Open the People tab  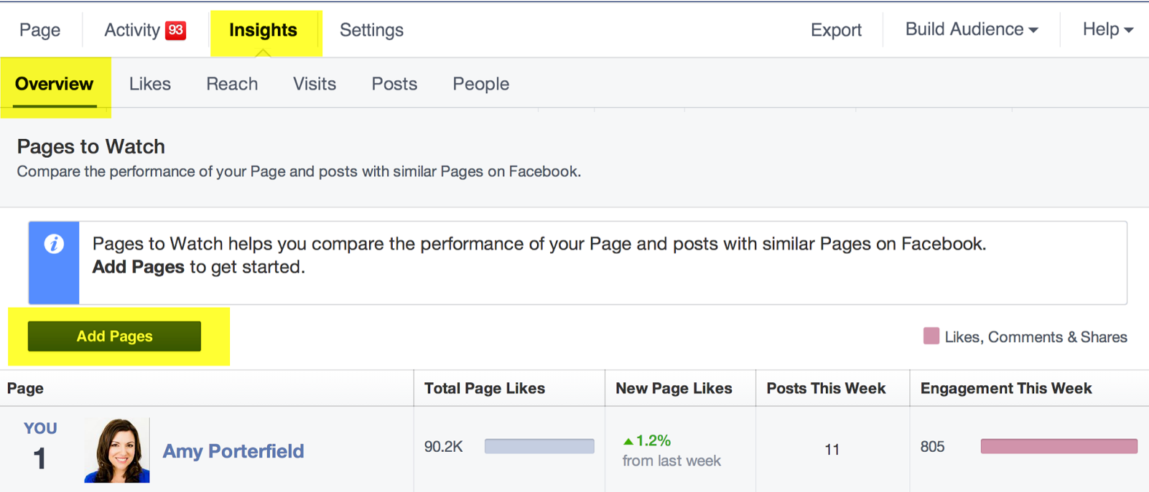(480, 84)
